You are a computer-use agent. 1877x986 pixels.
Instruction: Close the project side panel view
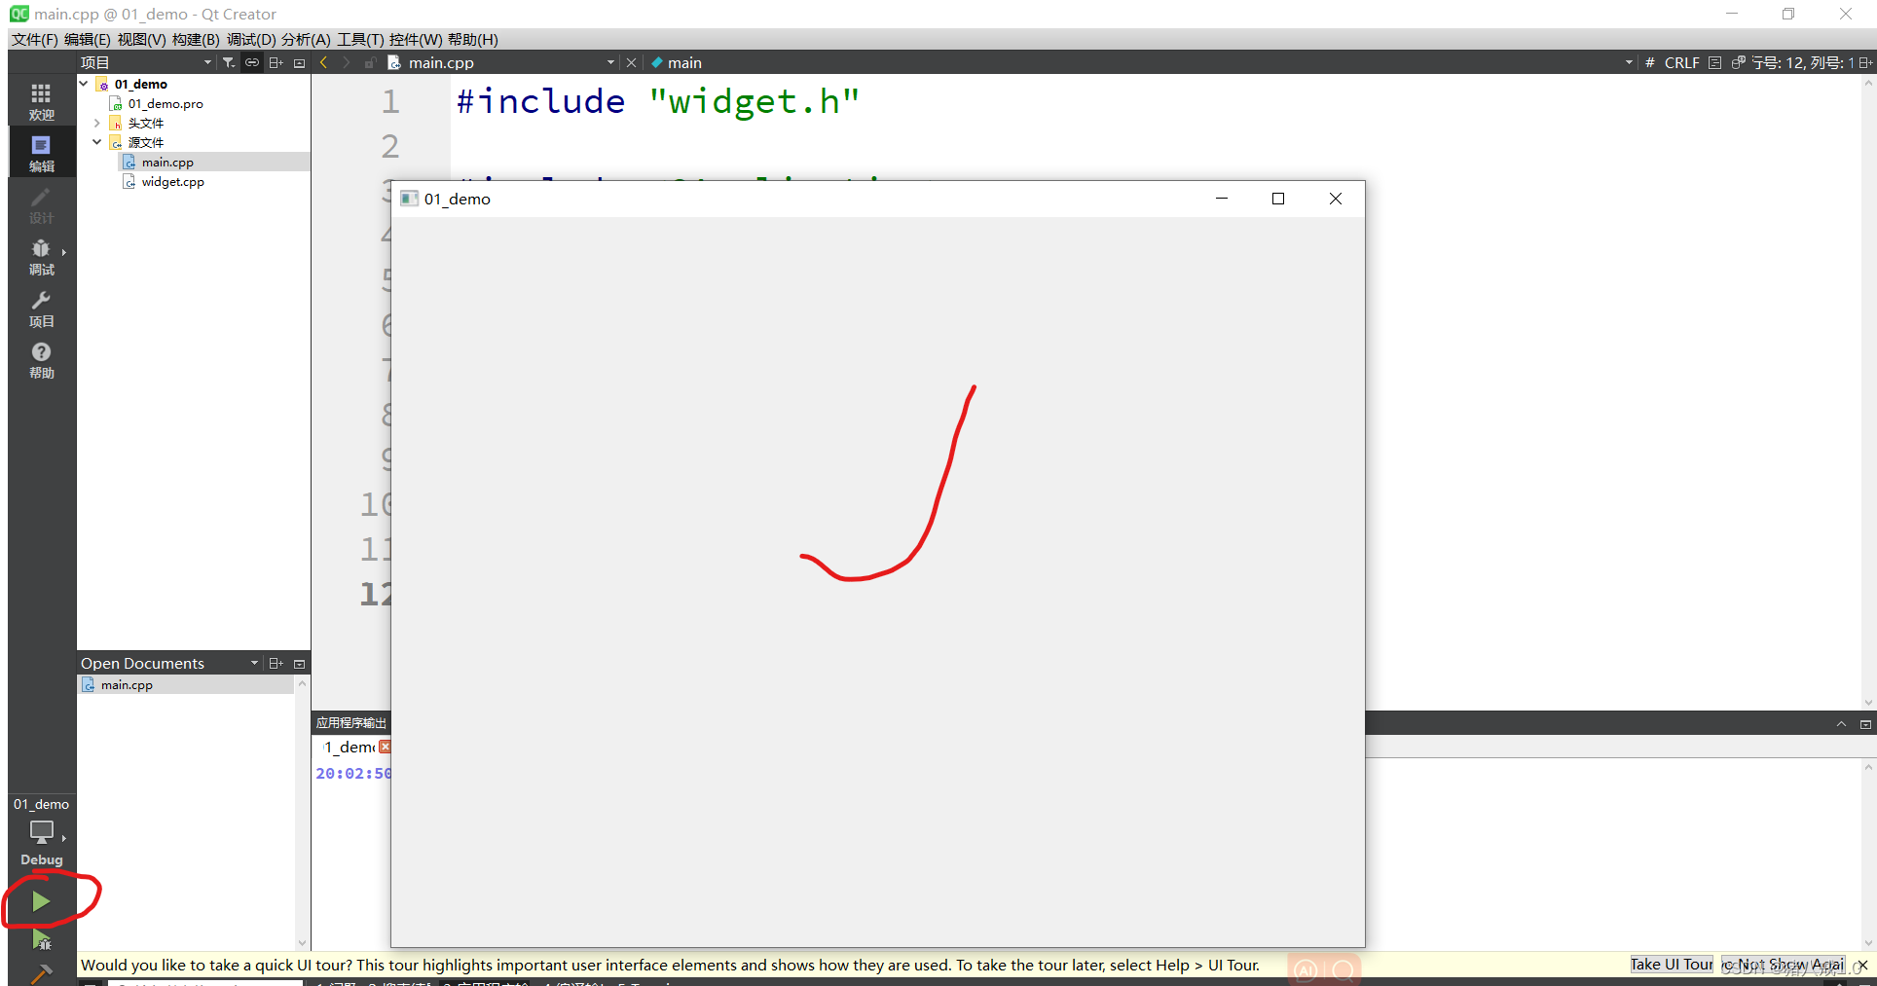tap(300, 62)
